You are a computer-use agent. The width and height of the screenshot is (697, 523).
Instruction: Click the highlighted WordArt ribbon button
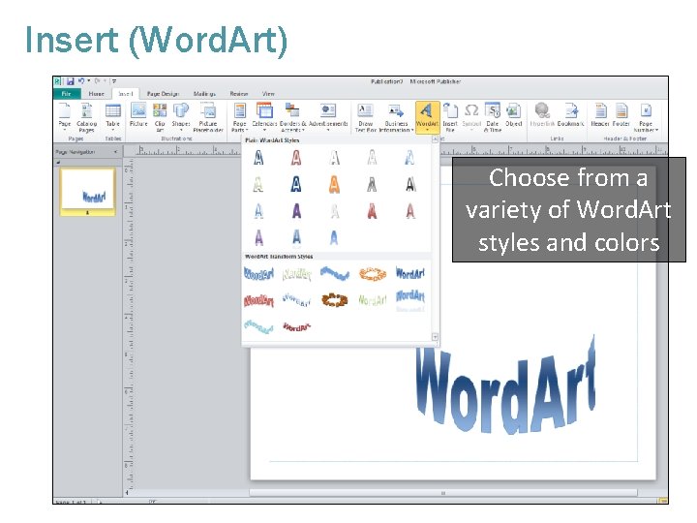click(427, 117)
